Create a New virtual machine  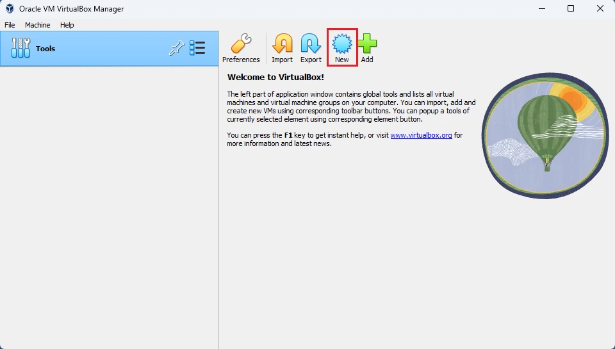[x=342, y=48]
